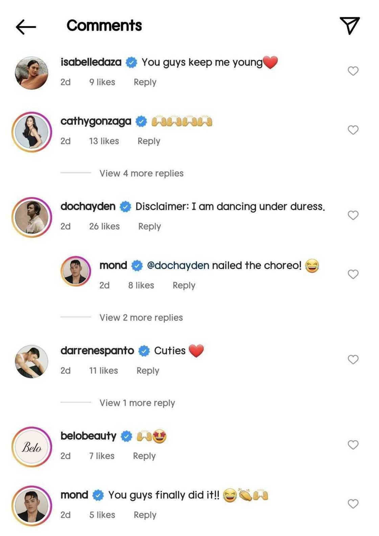
Task: Like cathygonzaga's clapping hands comment
Action: 353,130
